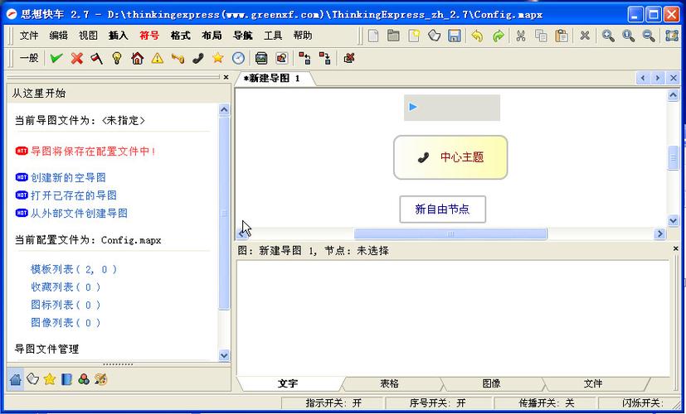The image size is (686, 414).
Task: Switch to the 表格 tab
Action: coord(389,384)
